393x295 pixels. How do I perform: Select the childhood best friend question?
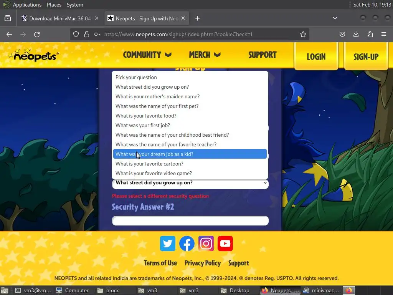pyautogui.click(x=190, y=135)
